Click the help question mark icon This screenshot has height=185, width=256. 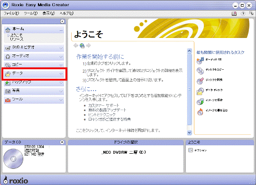[x=243, y=14]
